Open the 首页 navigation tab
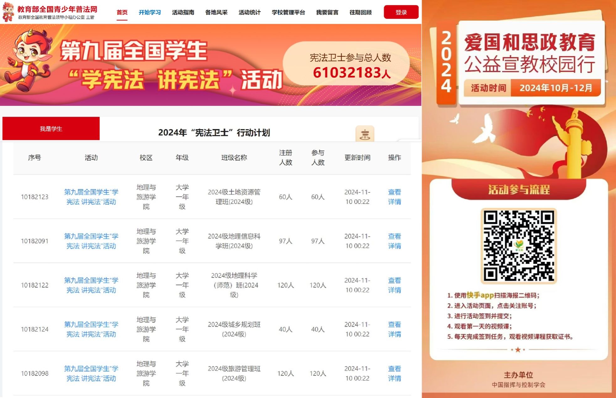616x398 pixels. coord(122,13)
